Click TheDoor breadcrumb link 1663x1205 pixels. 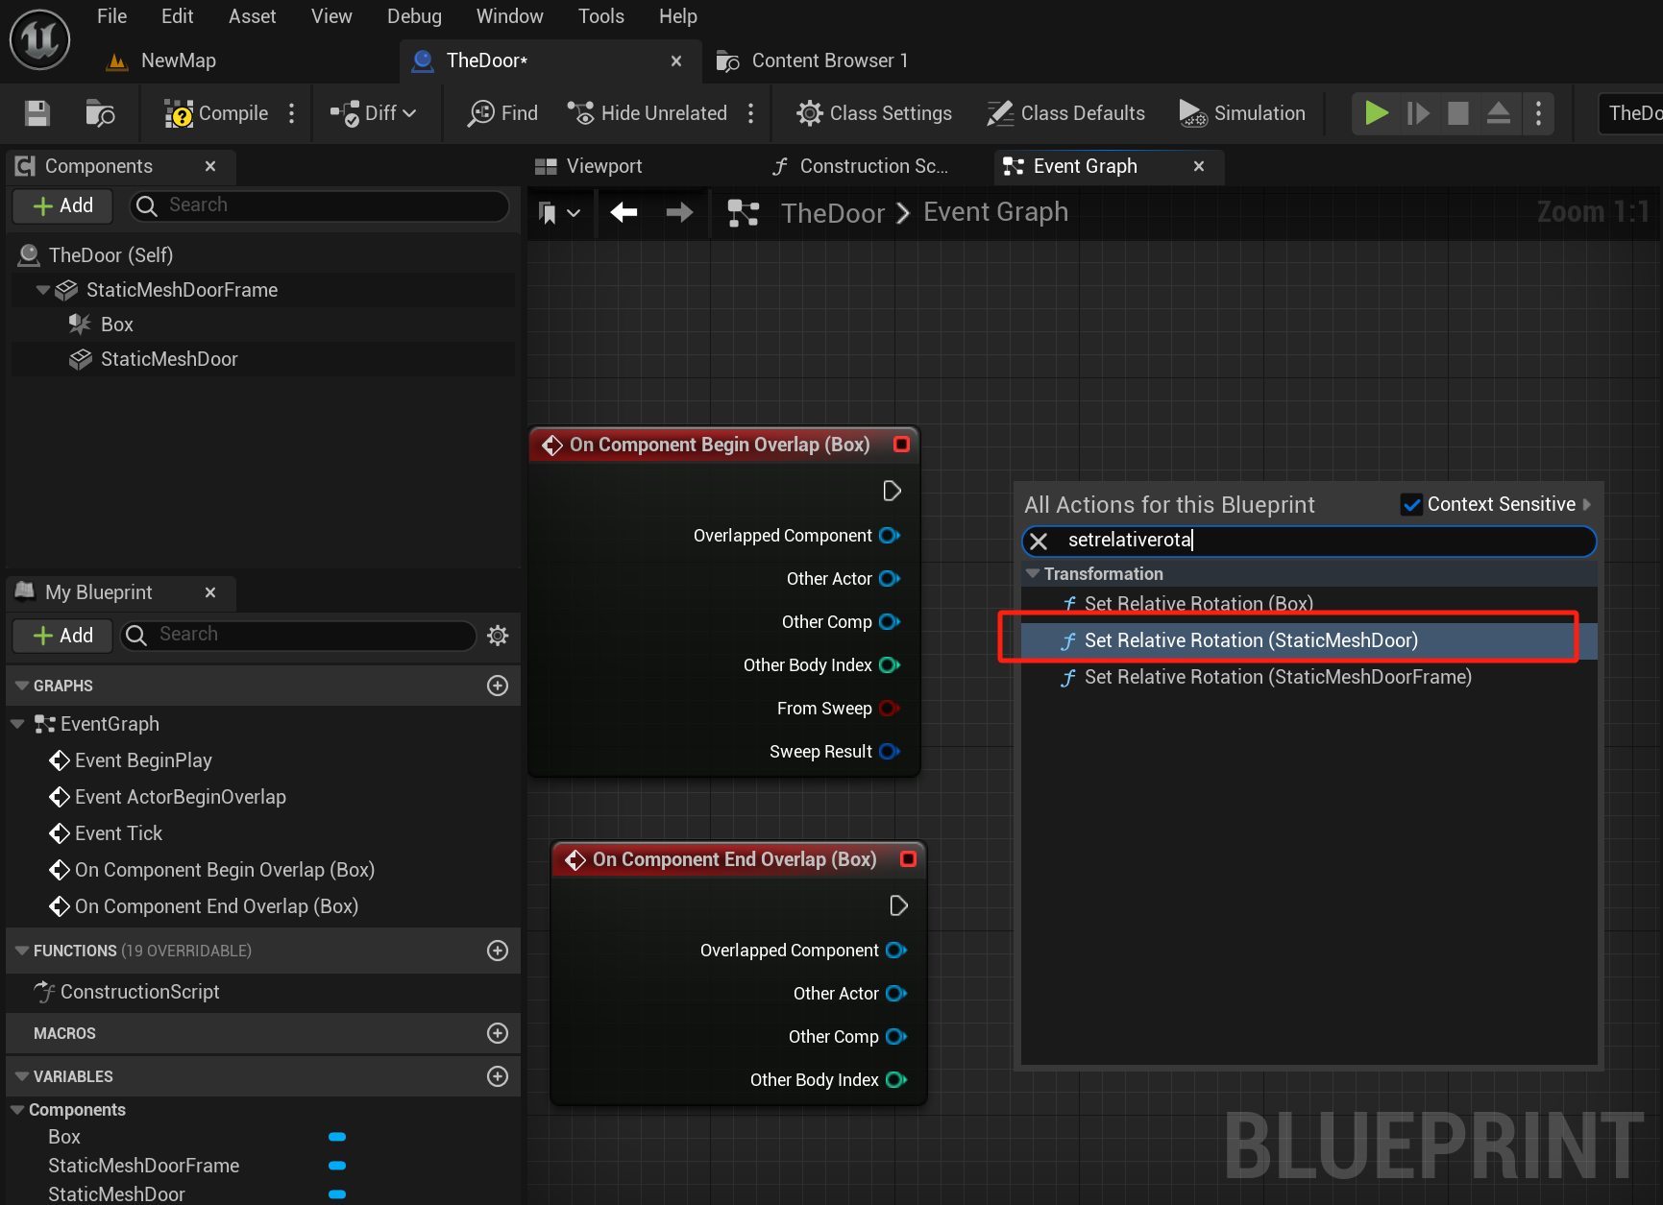pos(832,213)
